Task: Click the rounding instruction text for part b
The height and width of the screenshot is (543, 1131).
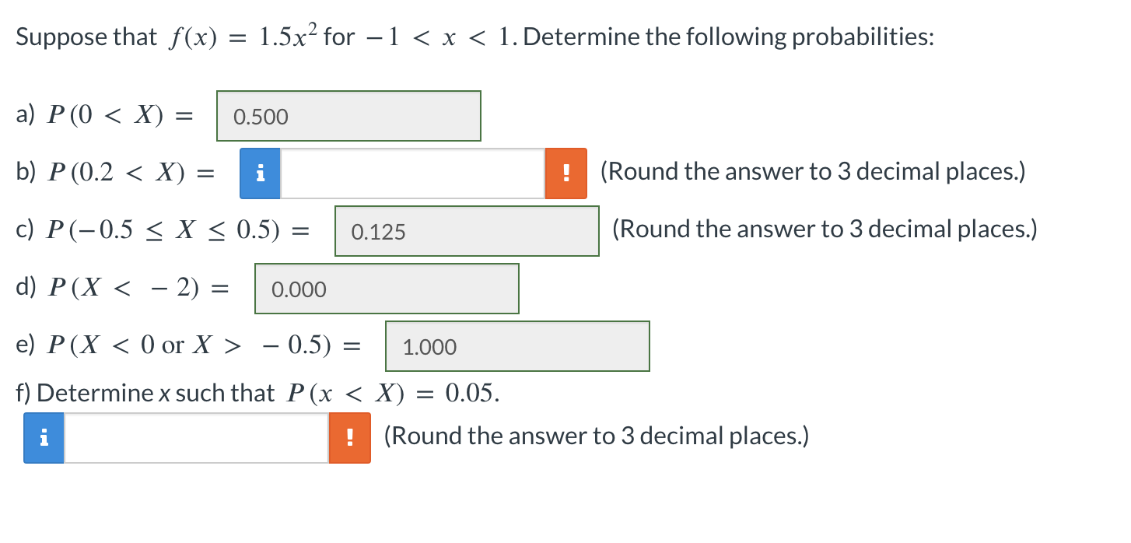Action: pos(814,171)
